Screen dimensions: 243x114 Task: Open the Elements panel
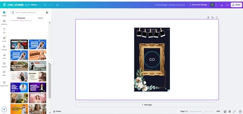click(x=4, y=22)
